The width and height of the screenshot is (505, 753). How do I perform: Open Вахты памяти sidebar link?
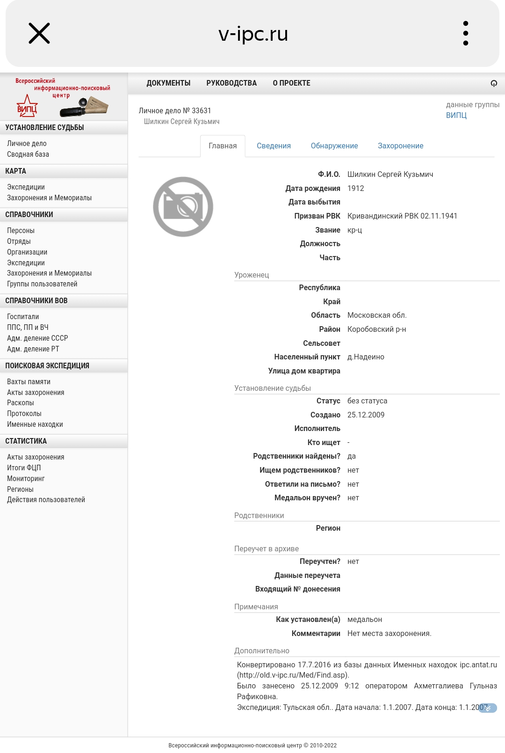click(x=29, y=382)
